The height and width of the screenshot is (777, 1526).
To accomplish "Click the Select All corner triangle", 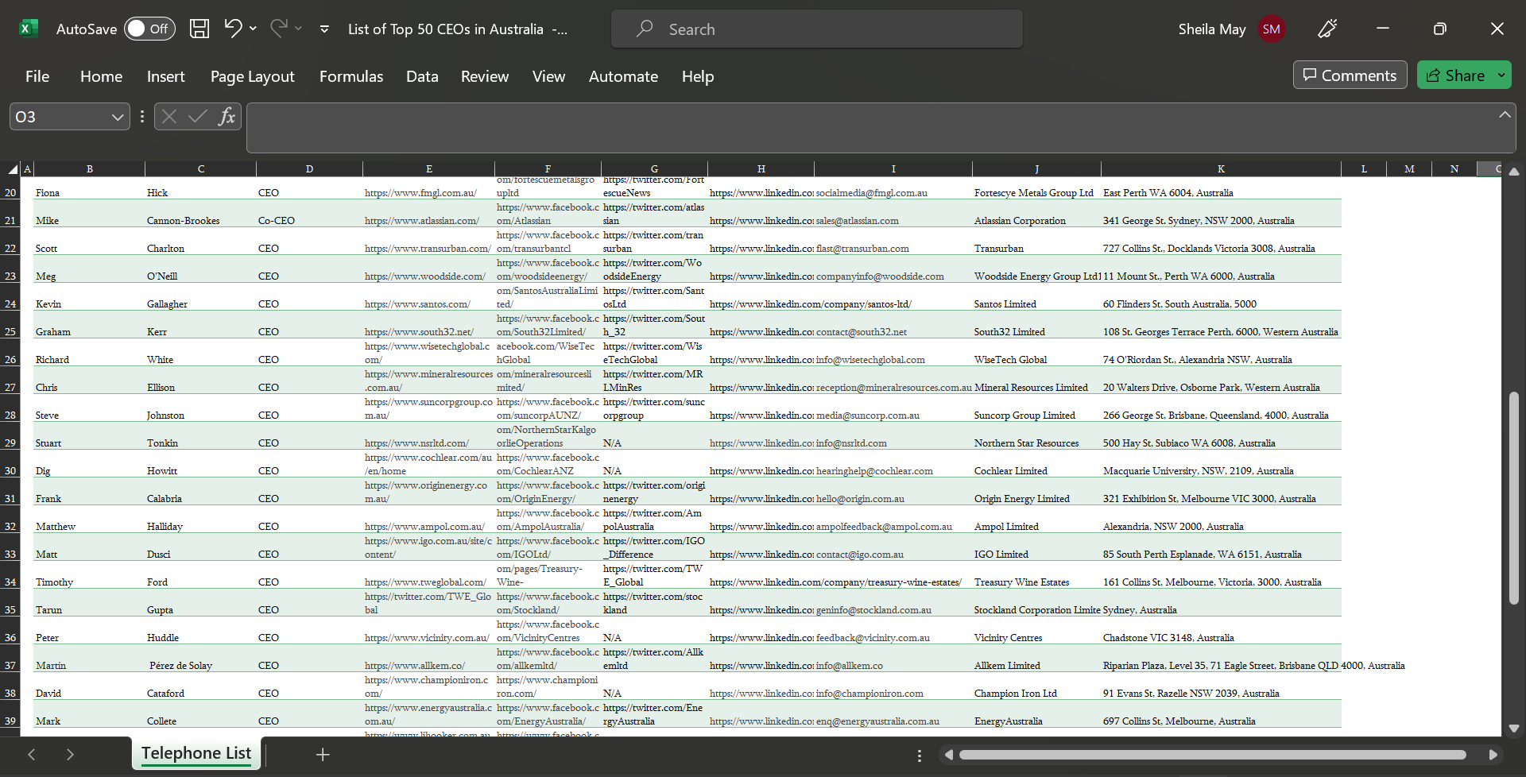I will coord(13,169).
